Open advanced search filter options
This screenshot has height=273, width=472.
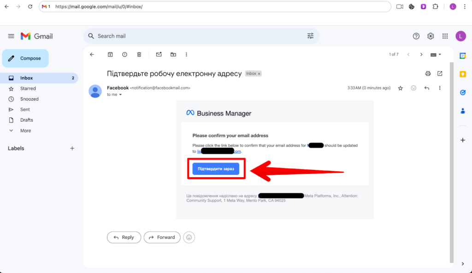click(x=311, y=35)
